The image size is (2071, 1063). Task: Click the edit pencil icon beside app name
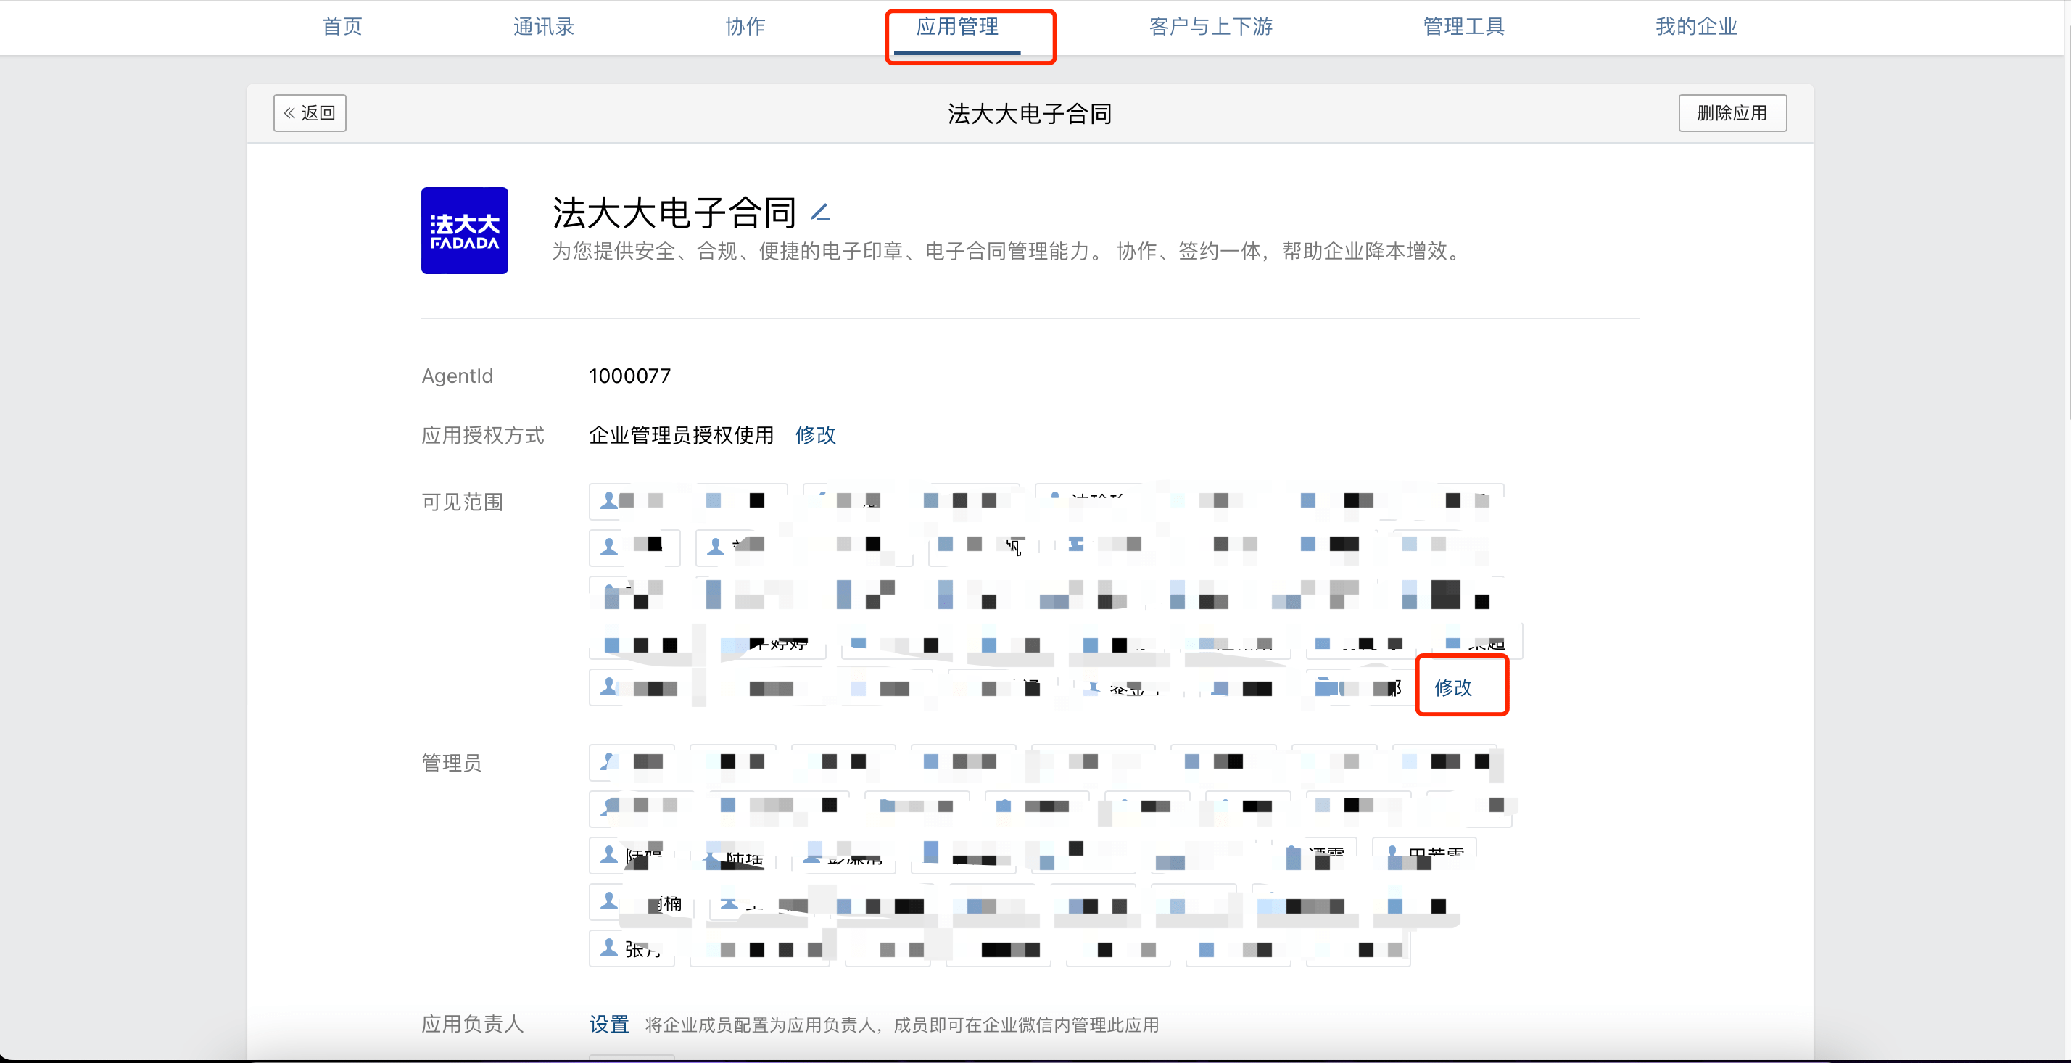pyautogui.click(x=820, y=212)
